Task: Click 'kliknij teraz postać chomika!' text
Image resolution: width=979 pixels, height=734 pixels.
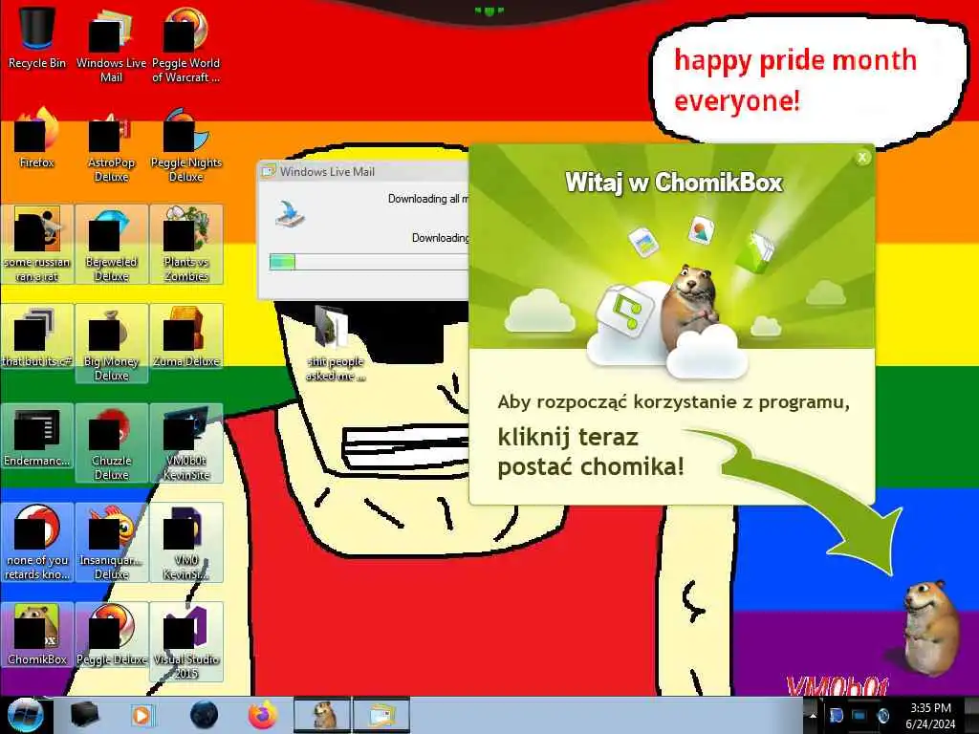Action: [x=591, y=452]
